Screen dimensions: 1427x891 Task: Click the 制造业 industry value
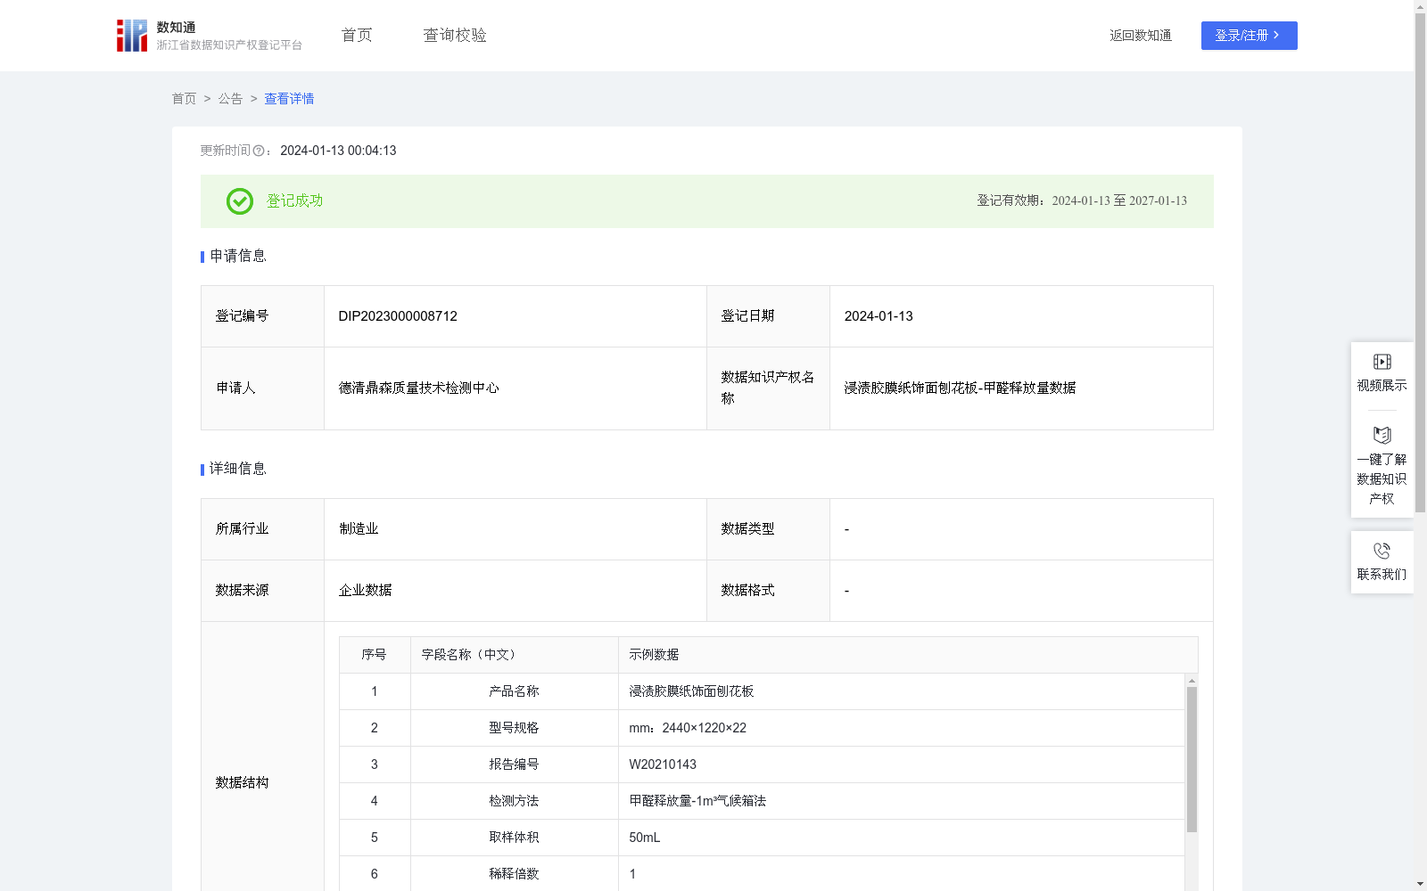359,529
